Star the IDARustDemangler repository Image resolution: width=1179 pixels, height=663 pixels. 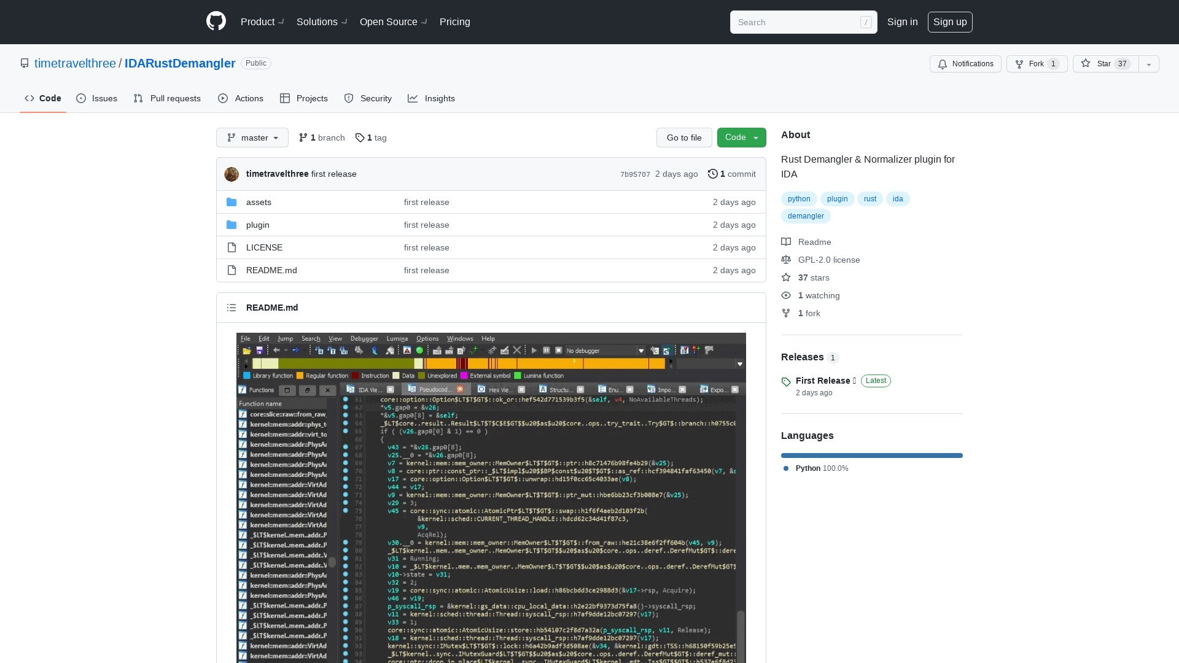(x=1106, y=64)
